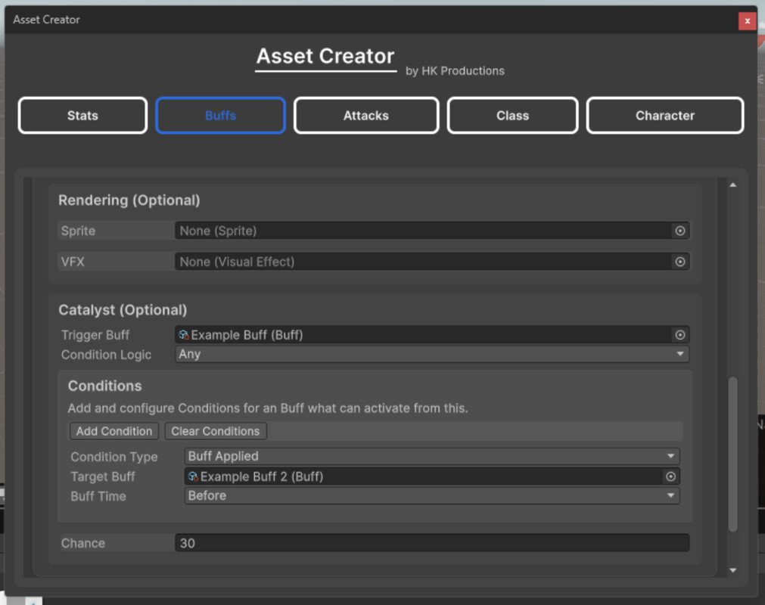Click Clear Conditions
The image size is (765, 605).
click(x=215, y=431)
